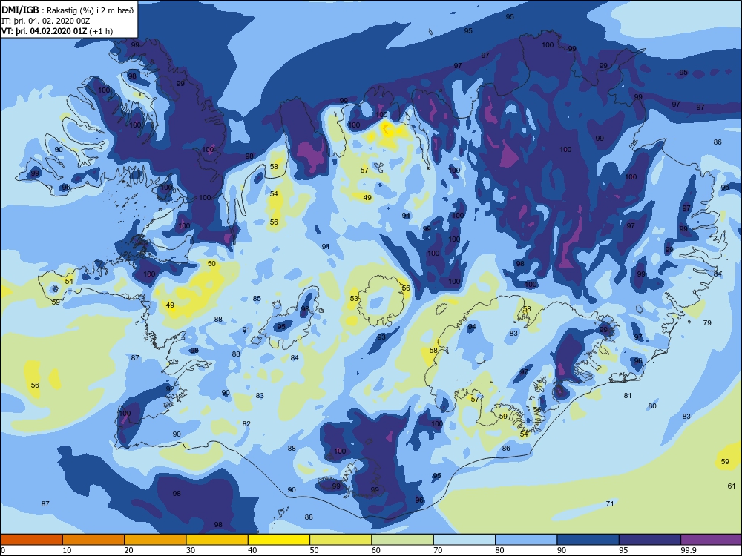Click the humidity value '81' on the map
This screenshot has width=742, height=556.
(x=628, y=396)
